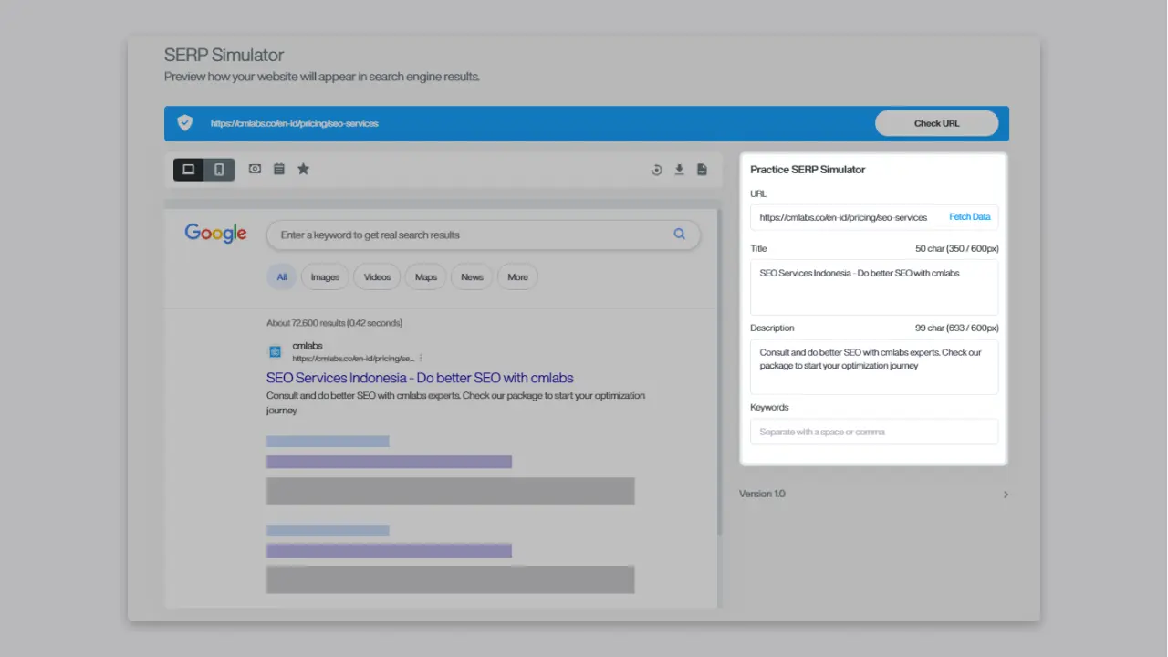Open the clipboard icon in the preview toolbar
The height and width of the screenshot is (657, 1168).
pos(278,169)
